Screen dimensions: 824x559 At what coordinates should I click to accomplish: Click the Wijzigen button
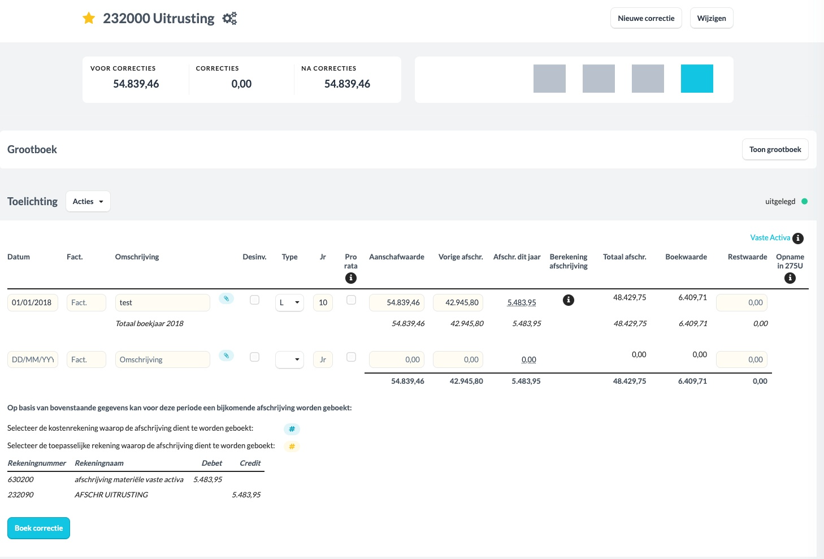coord(712,18)
